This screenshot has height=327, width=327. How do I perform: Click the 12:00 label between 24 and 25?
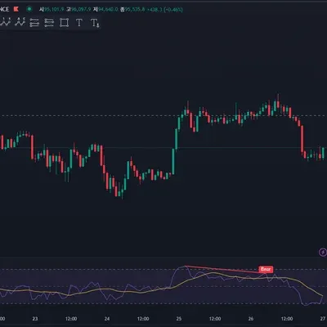143,319
